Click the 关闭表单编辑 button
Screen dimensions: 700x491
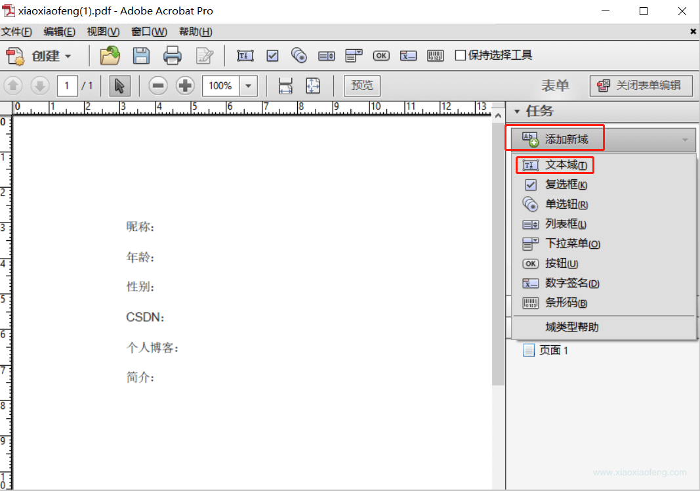(x=641, y=85)
